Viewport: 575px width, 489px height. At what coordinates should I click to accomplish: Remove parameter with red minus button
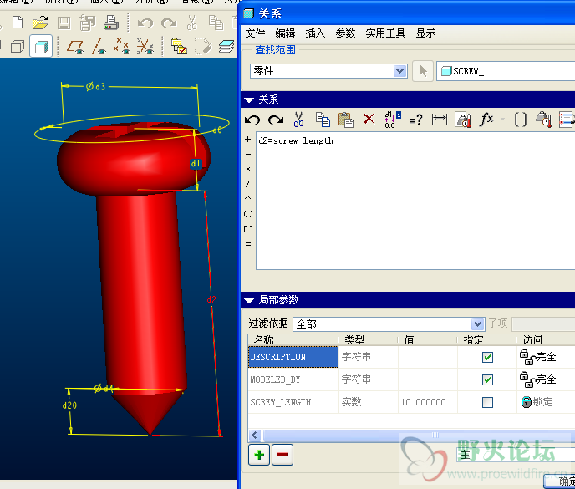282,455
